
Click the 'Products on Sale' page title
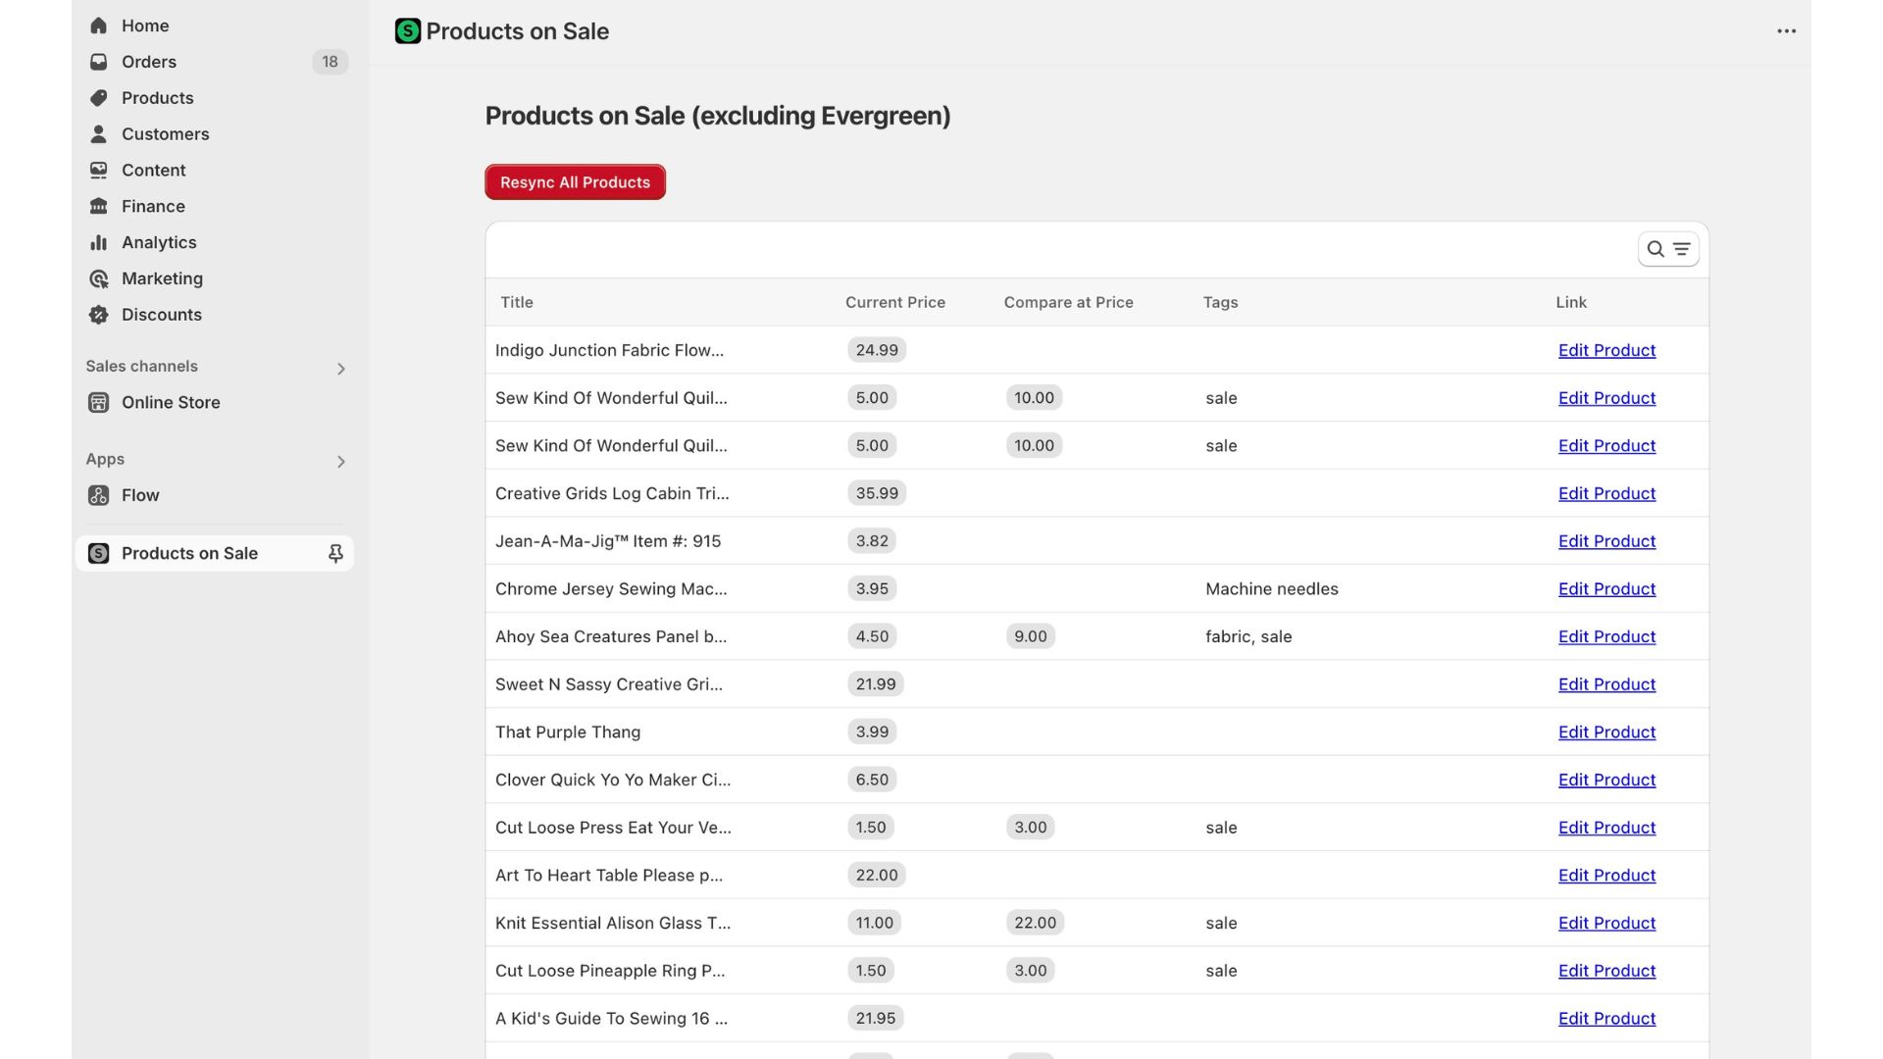pos(517,31)
